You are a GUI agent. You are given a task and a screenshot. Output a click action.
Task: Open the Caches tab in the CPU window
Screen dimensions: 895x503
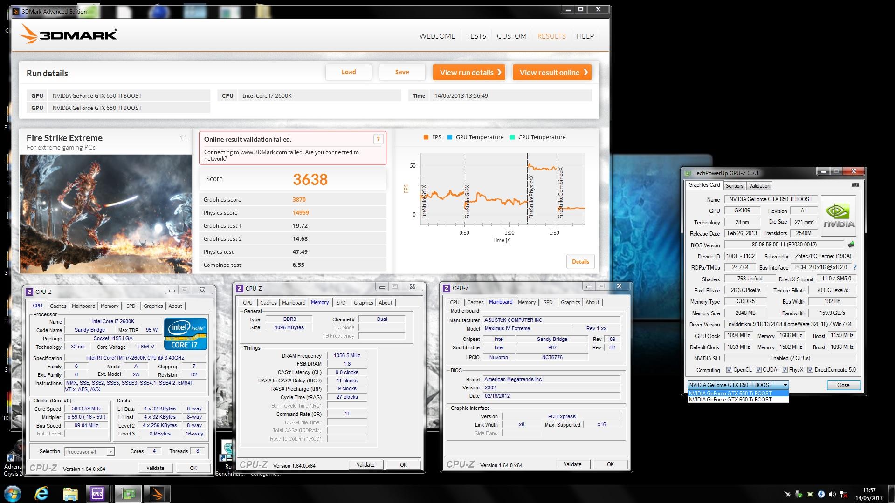pyautogui.click(x=58, y=306)
